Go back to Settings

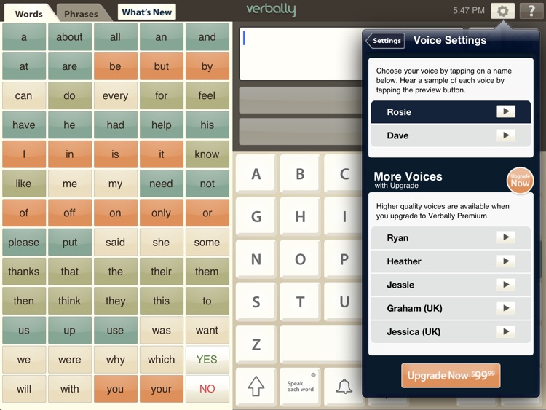click(385, 41)
